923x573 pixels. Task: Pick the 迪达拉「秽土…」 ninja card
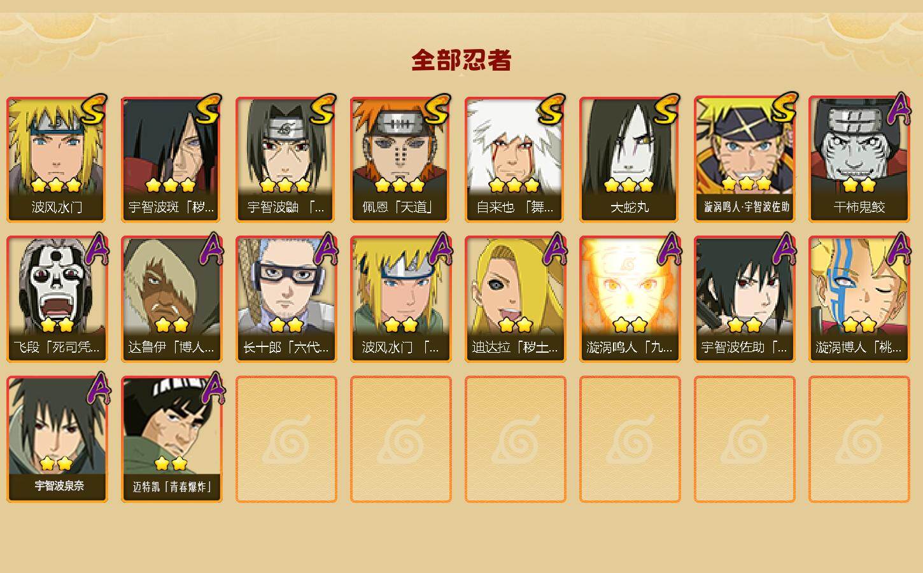515,299
